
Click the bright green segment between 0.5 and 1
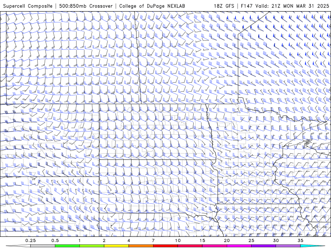[67, 246]
